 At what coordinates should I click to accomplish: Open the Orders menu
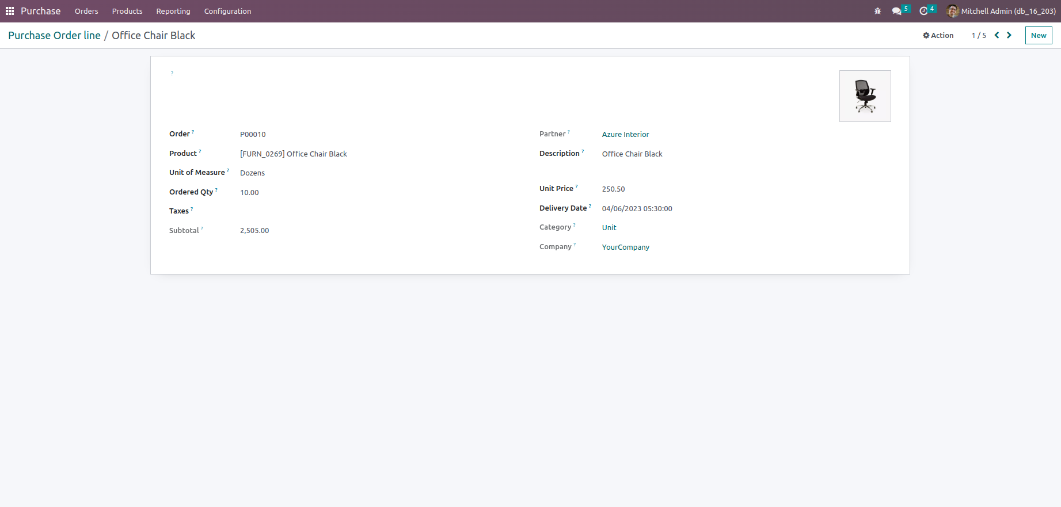(x=86, y=11)
